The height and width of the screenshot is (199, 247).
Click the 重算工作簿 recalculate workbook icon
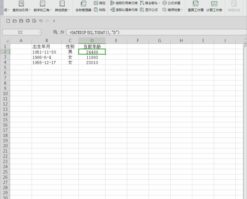195,6
